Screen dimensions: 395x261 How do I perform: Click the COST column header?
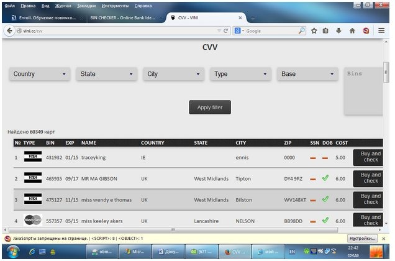[342, 143]
